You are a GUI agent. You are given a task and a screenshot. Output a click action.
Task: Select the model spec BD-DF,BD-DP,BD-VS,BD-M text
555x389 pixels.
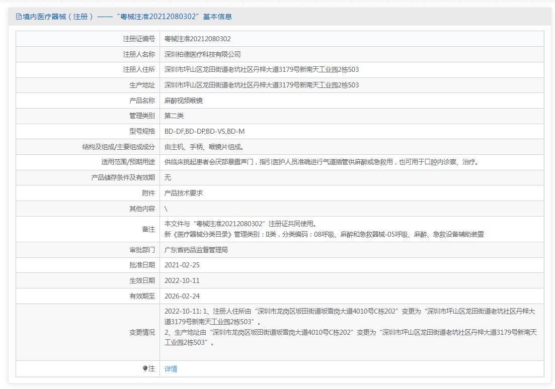pos(204,131)
